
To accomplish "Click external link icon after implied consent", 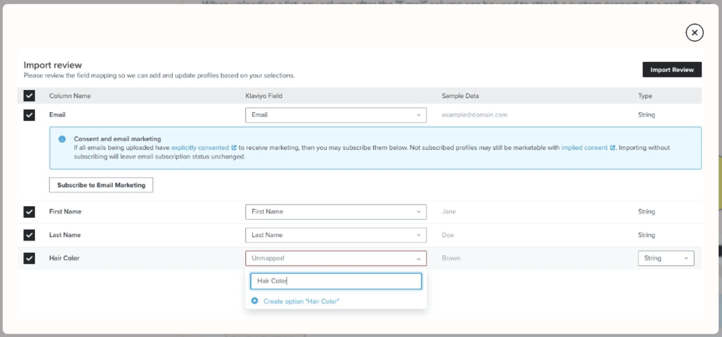I will point(613,148).
